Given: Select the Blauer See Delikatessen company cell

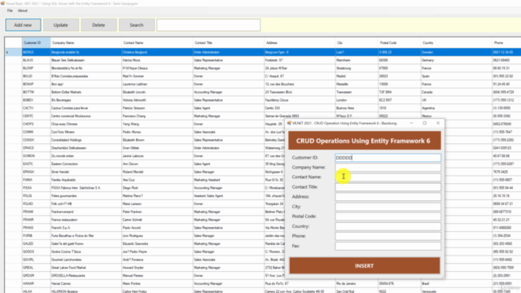Looking at the screenshot, I should tap(86, 60).
